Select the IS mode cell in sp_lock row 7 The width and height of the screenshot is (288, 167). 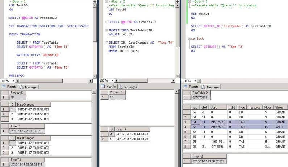268,142
